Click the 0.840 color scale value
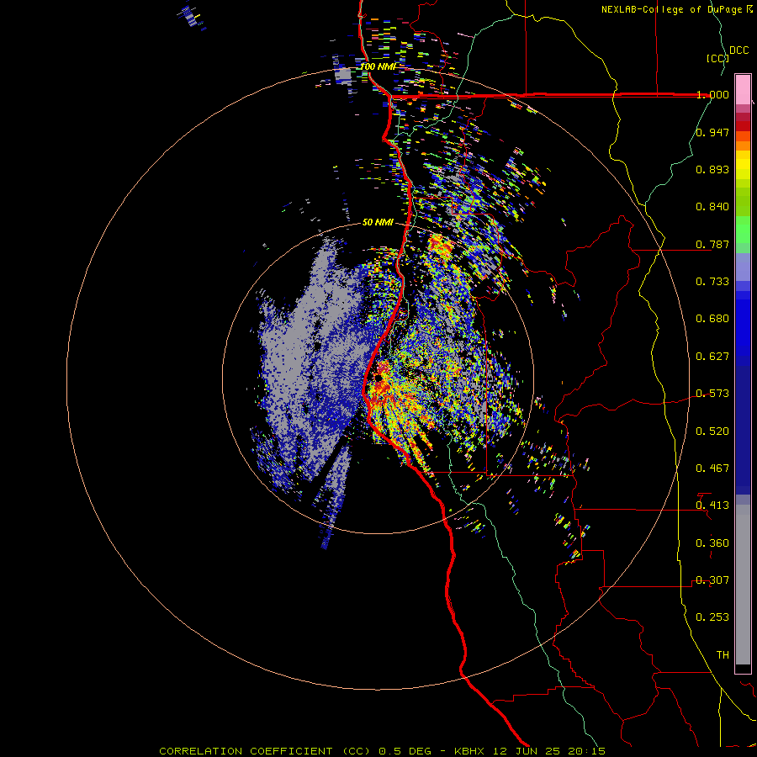 [x=712, y=207]
